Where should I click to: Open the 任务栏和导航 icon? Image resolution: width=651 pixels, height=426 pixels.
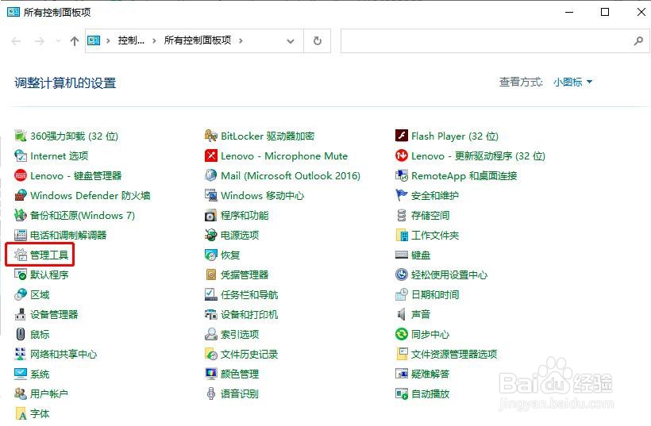point(211,294)
